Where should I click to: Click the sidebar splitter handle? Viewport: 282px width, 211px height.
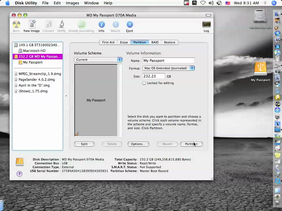tap(66, 96)
